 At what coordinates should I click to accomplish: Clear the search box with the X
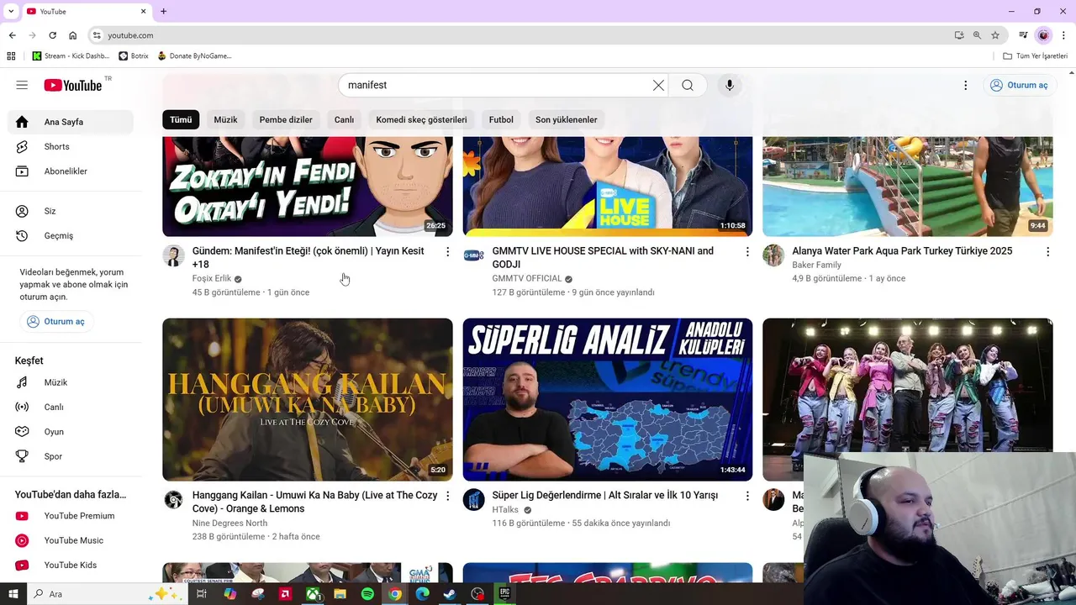(x=658, y=85)
